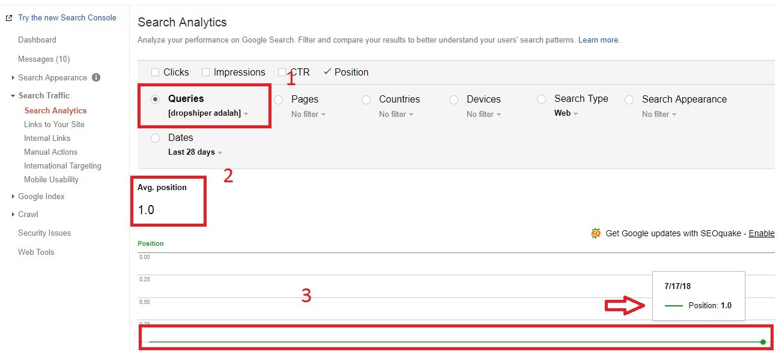
Task: Open the Search Type Web dropdown
Action: pyautogui.click(x=566, y=113)
